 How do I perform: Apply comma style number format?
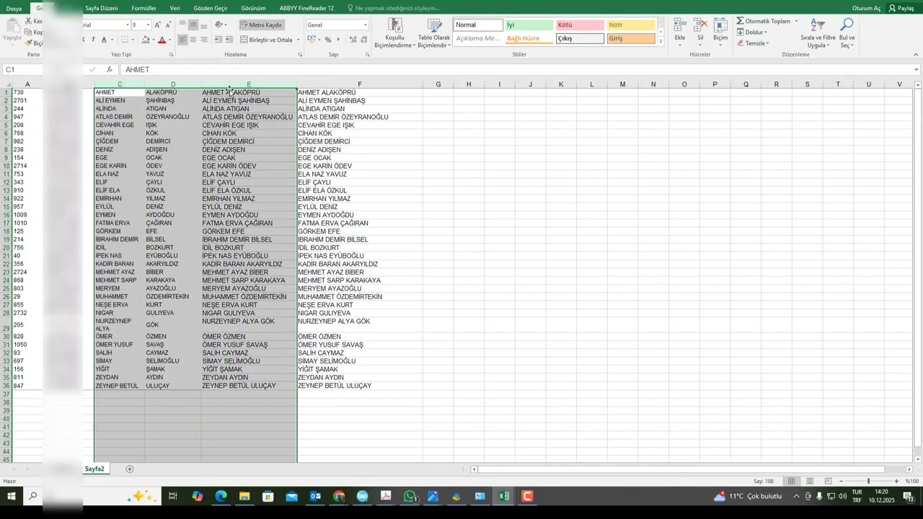click(x=338, y=40)
